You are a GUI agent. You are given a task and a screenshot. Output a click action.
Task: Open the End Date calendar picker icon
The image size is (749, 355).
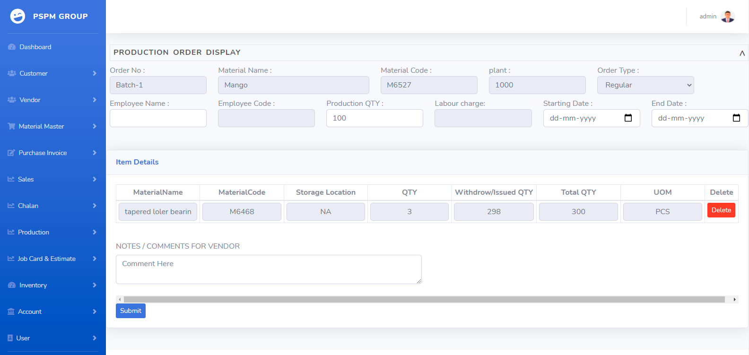coord(736,118)
